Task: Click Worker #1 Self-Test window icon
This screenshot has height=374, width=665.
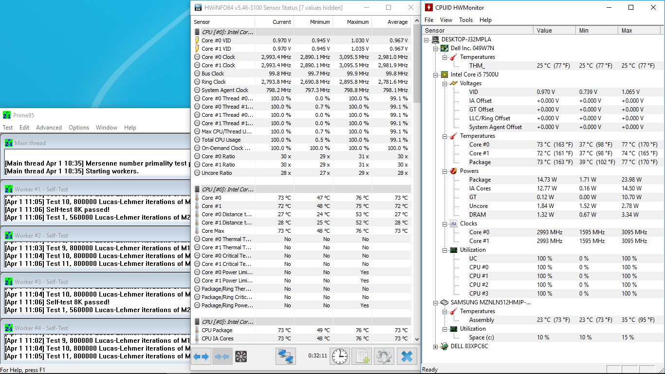Action: pos(9,189)
